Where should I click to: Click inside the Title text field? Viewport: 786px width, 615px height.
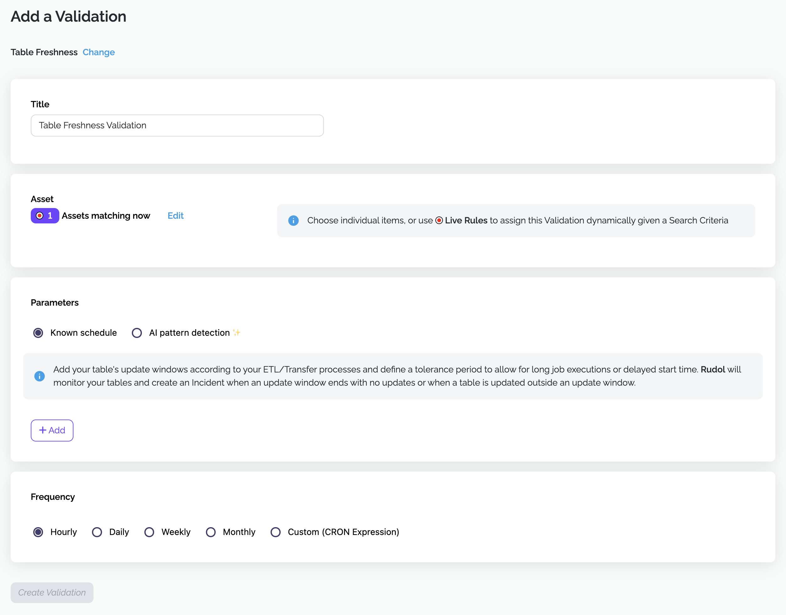[176, 125]
